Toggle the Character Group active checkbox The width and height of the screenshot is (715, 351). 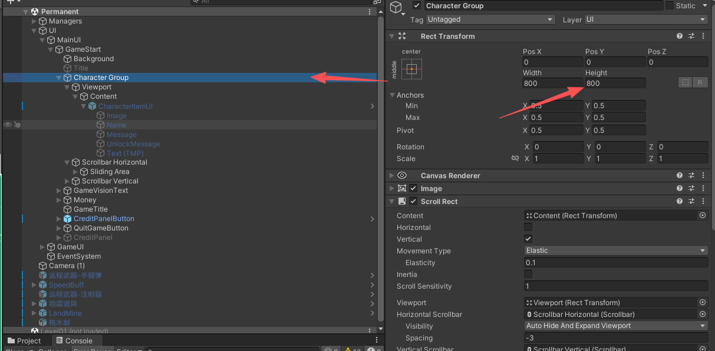click(417, 6)
